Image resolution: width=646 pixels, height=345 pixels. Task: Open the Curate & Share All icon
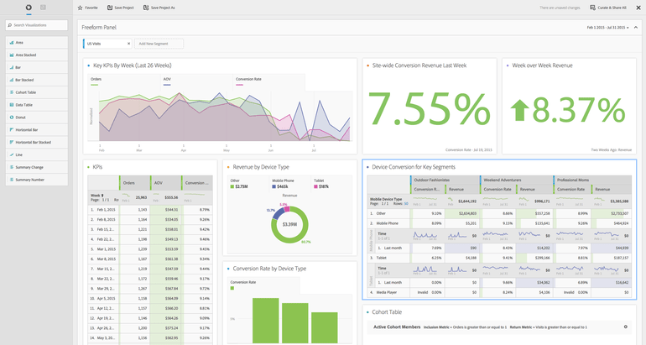pyautogui.click(x=592, y=8)
